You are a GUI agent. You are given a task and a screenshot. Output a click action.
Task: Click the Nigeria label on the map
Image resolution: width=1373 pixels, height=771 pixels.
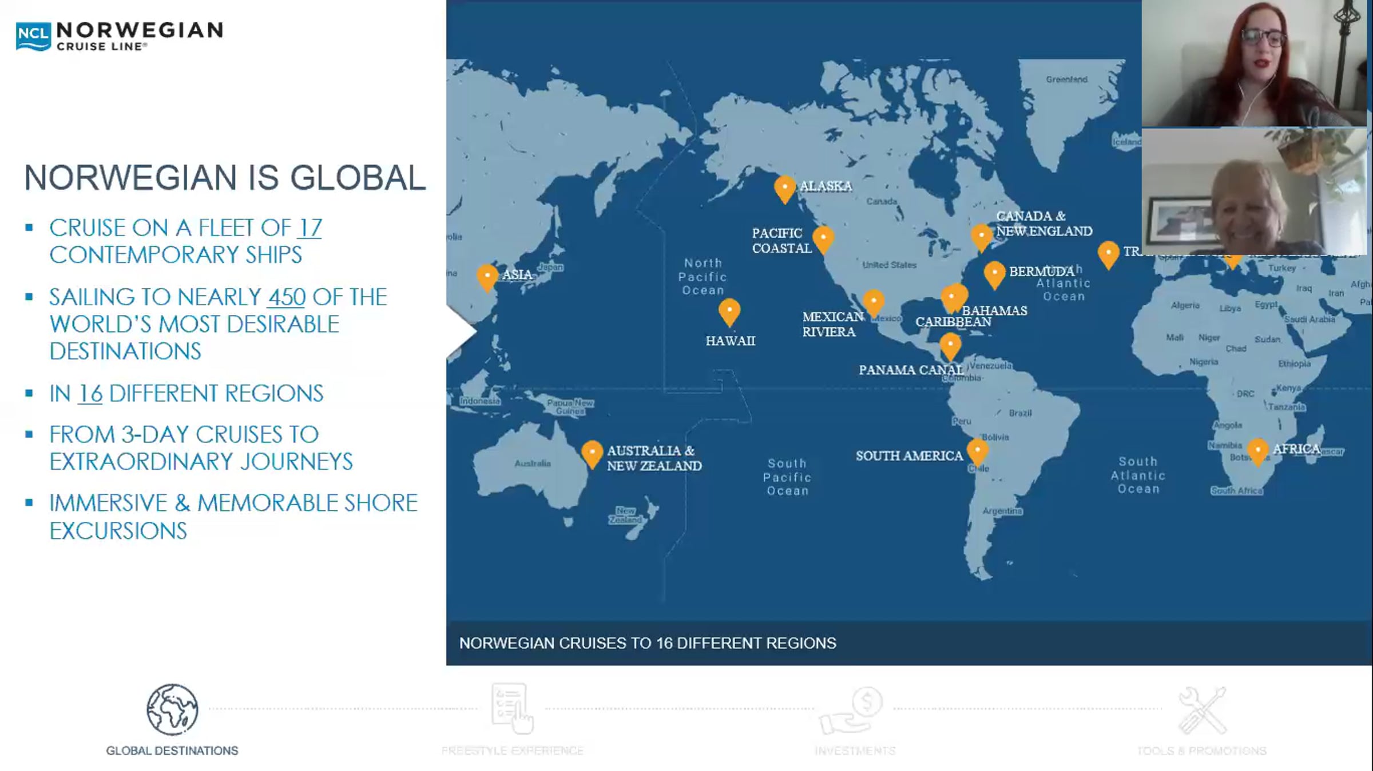point(1204,362)
